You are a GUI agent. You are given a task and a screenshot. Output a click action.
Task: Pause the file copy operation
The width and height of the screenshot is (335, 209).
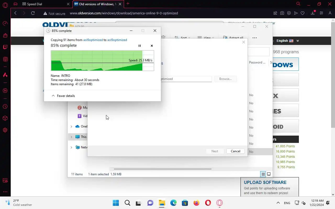tap(139, 46)
